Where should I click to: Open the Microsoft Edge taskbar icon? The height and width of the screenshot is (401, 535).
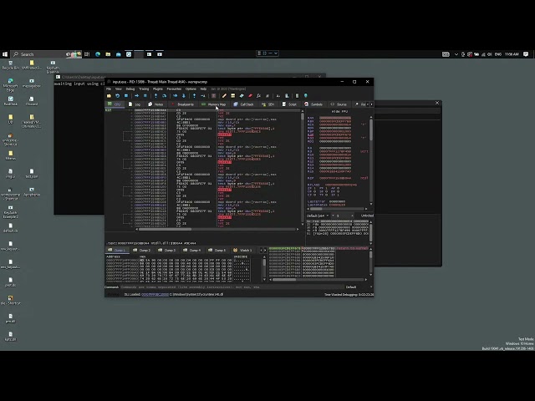point(98,54)
